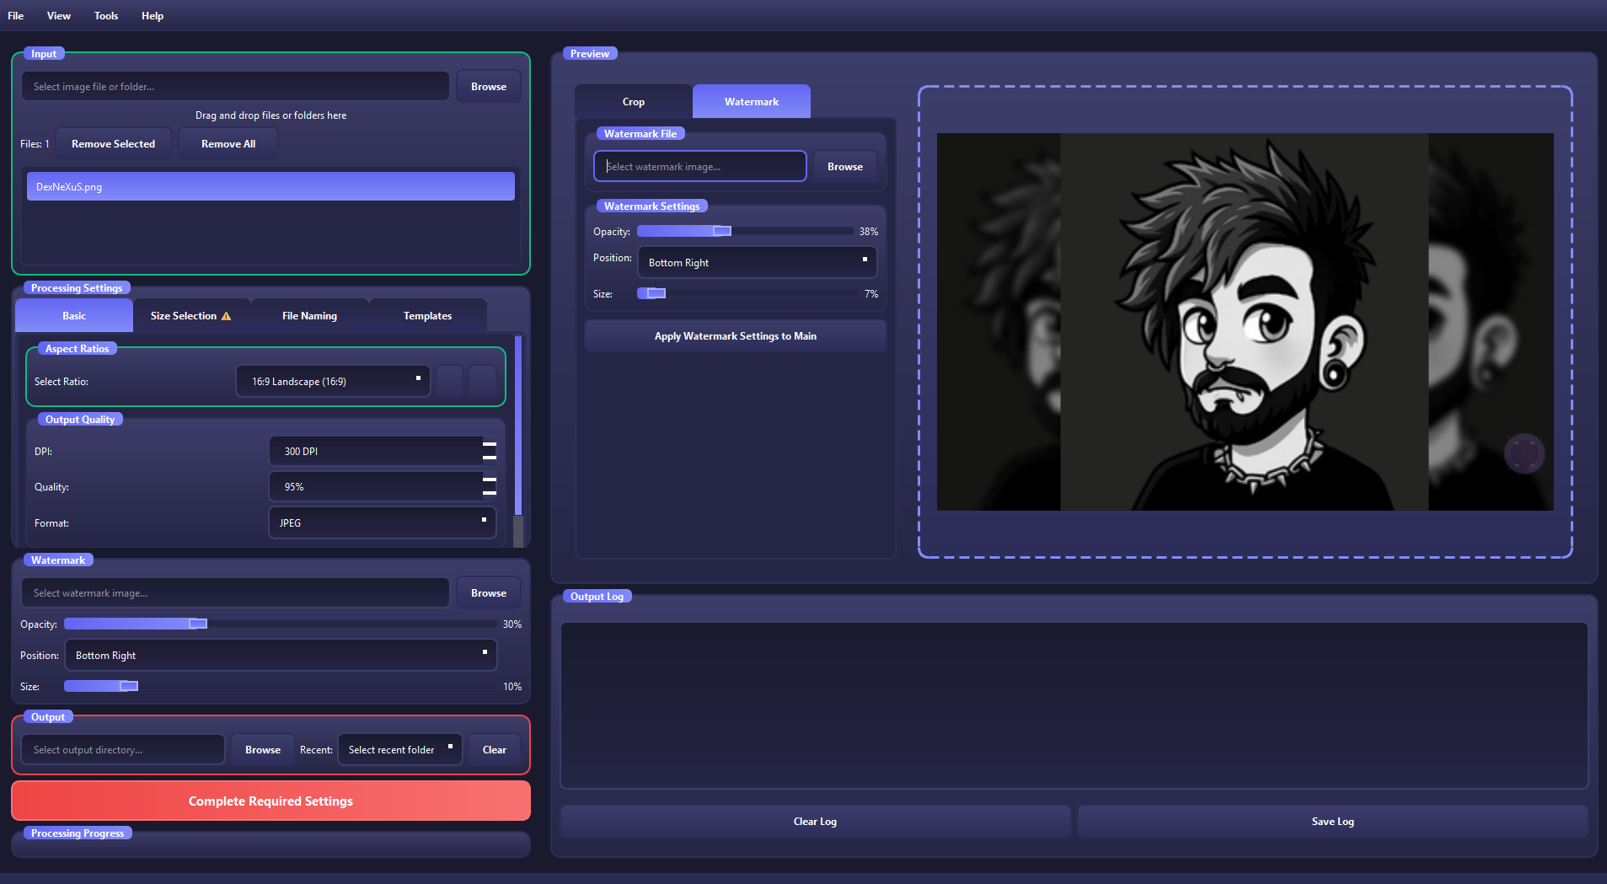Viewport: 1607px width, 884px height.
Task: Open the View menu
Action: (x=58, y=15)
